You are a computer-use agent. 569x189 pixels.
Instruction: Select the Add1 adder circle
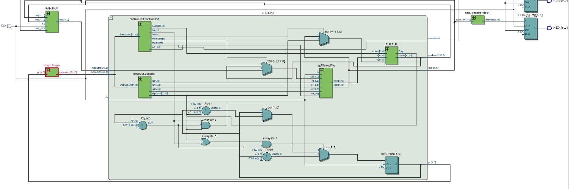click(x=206, y=110)
